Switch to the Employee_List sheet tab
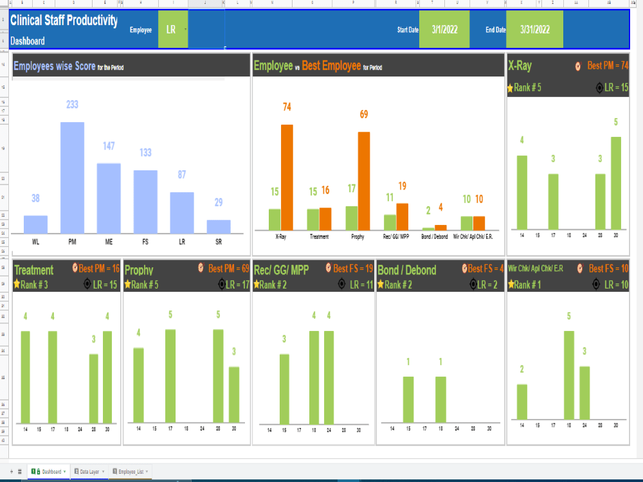 click(129, 471)
